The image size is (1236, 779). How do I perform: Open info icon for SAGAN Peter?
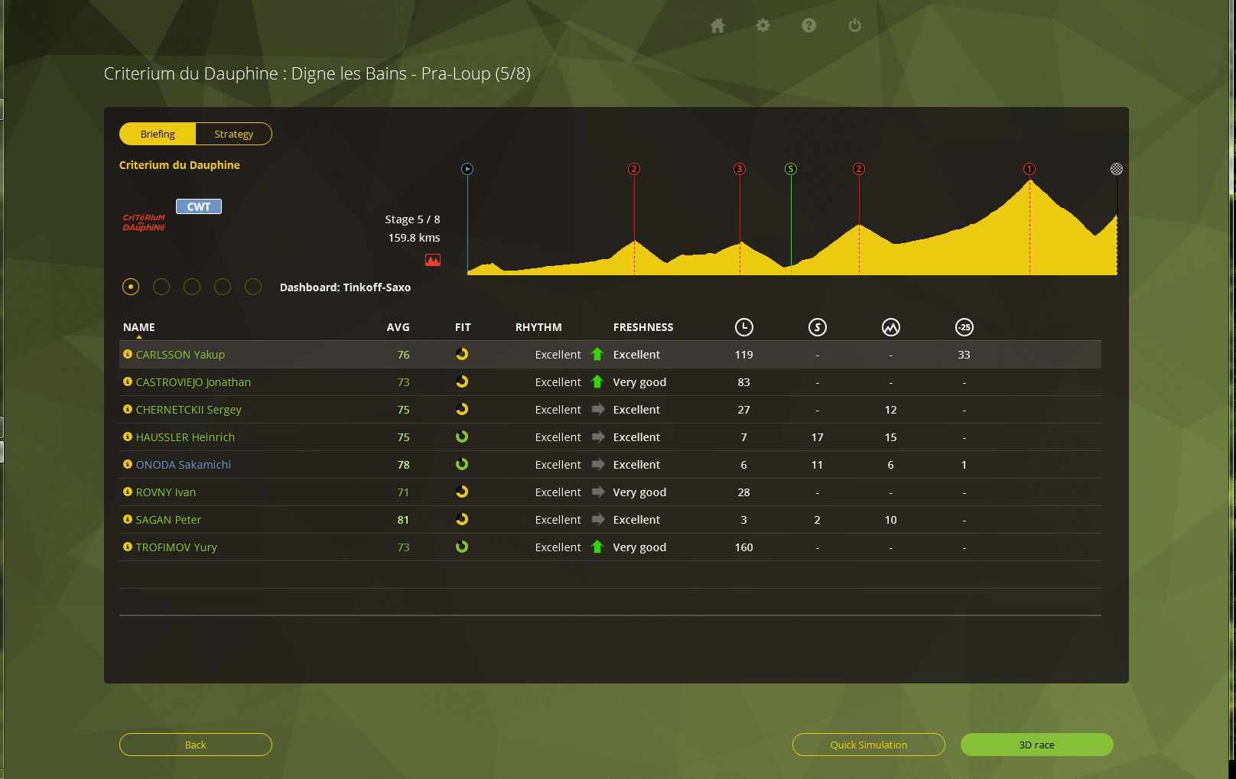click(128, 519)
